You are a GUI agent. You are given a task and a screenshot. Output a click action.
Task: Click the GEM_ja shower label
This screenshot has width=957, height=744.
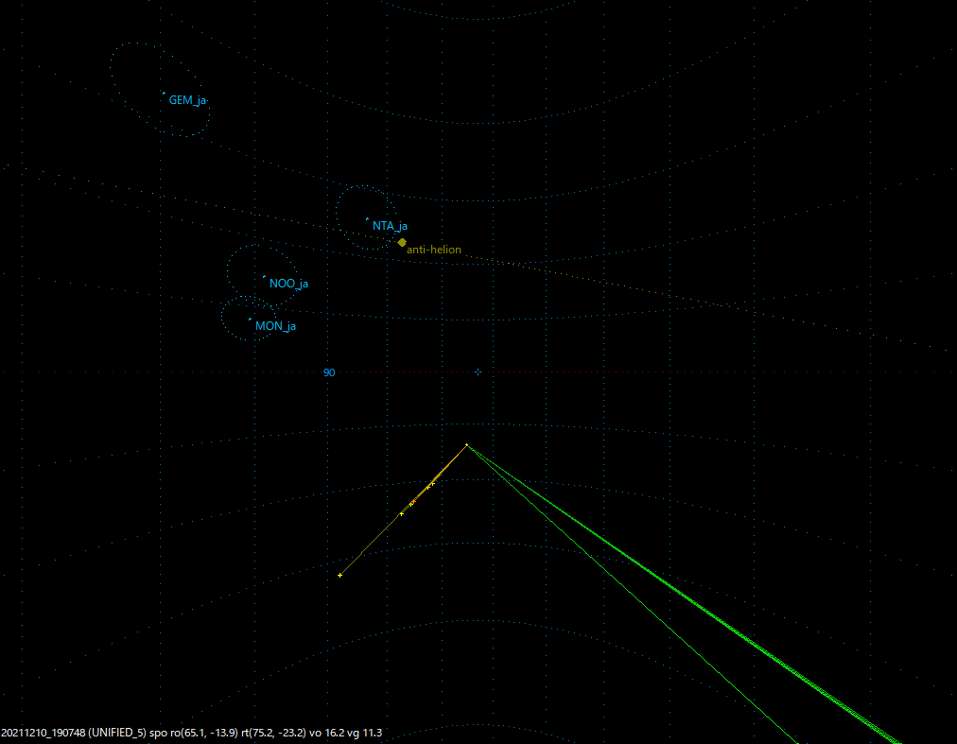[x=186, y=98]
